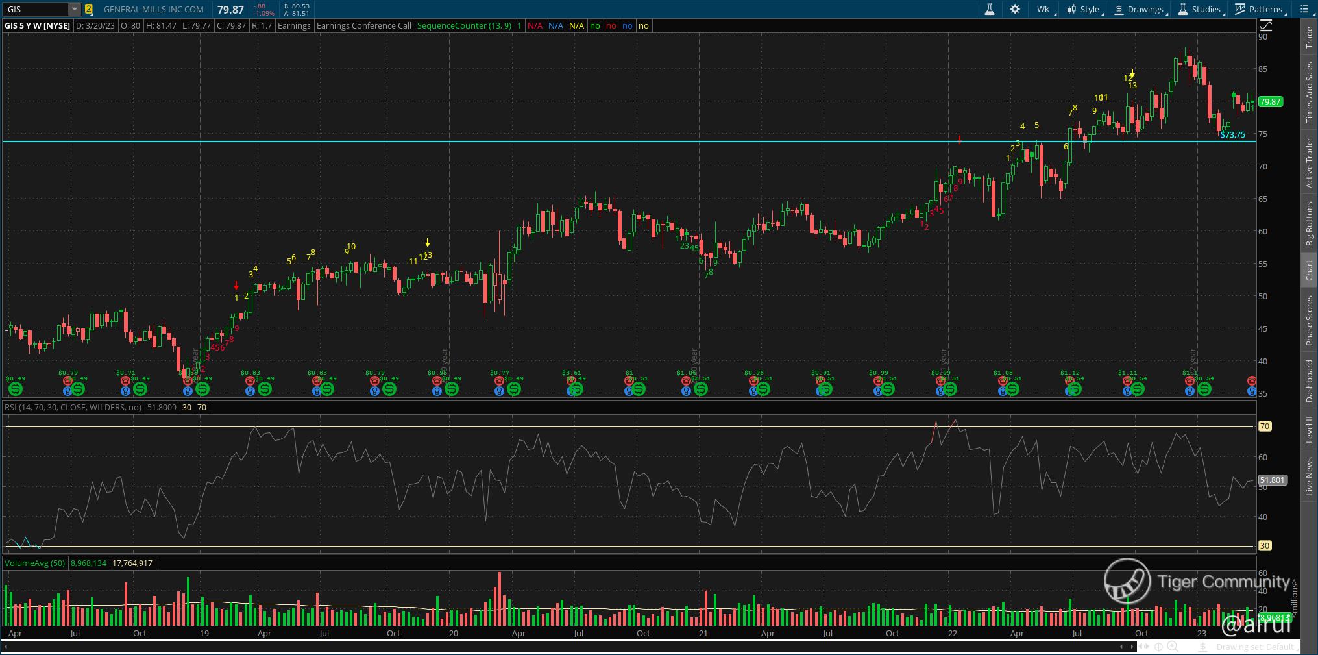
Task: Click the magnifier zoom icon at bottom
Action: pyautogui.click(x=1173, y=647)
